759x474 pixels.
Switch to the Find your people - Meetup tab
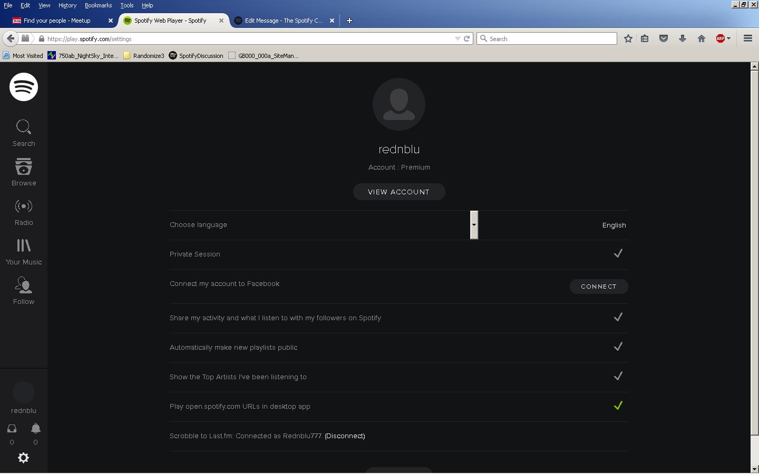pos(57,21)
